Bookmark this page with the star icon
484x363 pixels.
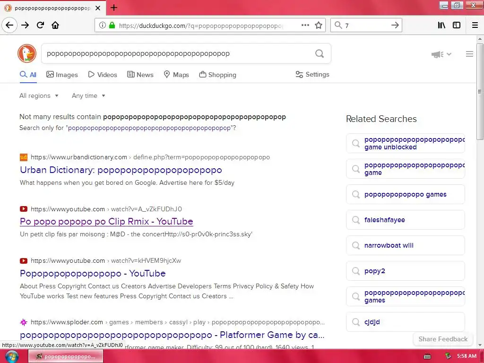(319, 26)
